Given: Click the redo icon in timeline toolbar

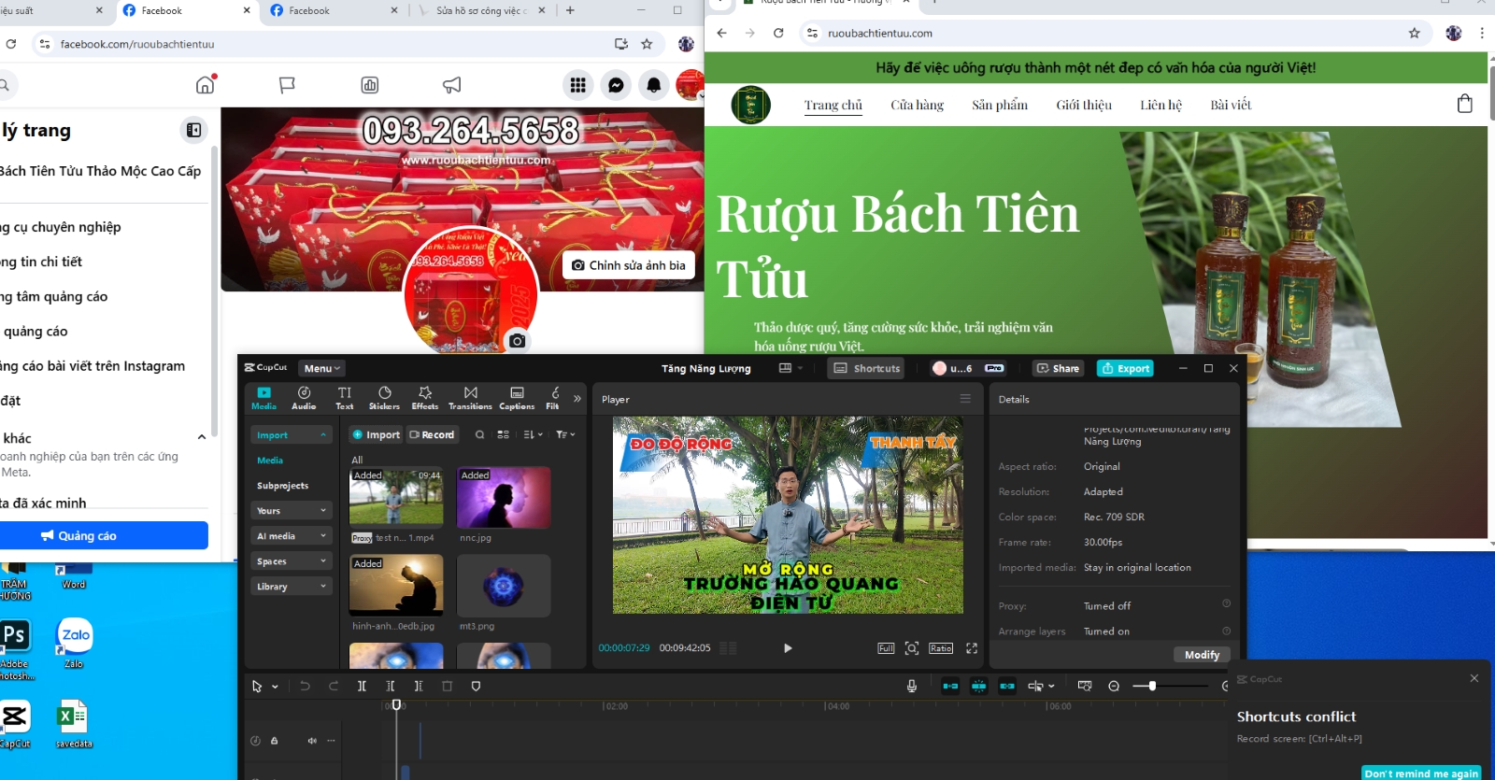Looking at the screenshot, I should click(x=334, y=686).
